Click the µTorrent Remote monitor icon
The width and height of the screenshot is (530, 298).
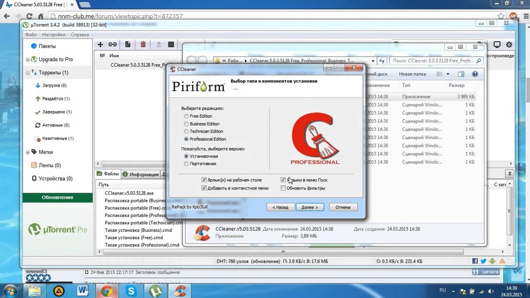click(497, 45)
